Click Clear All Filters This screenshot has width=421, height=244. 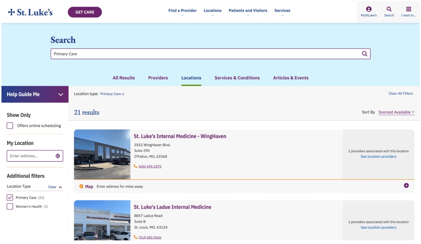tap(401, 94)
